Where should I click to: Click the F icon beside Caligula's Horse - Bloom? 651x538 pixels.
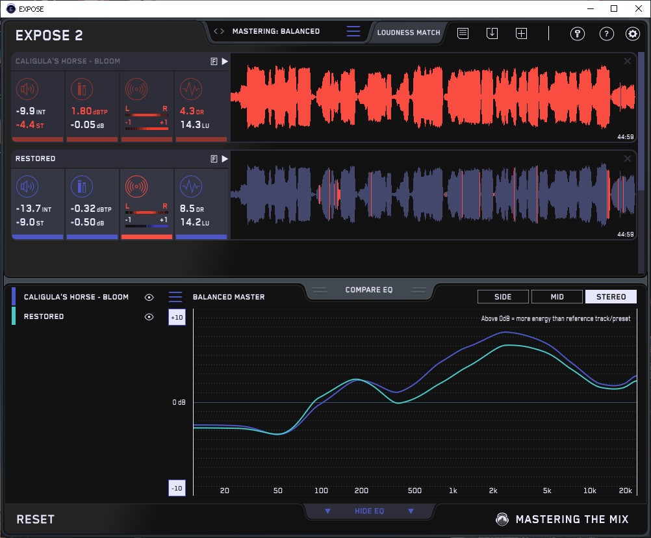point(214,62)
